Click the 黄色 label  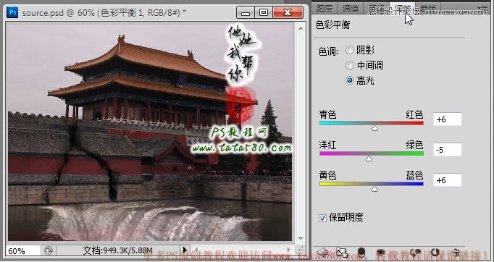click(x=327, y=175)
